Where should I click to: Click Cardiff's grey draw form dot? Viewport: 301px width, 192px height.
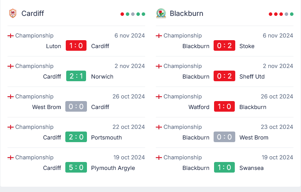(x=133, y=14)
